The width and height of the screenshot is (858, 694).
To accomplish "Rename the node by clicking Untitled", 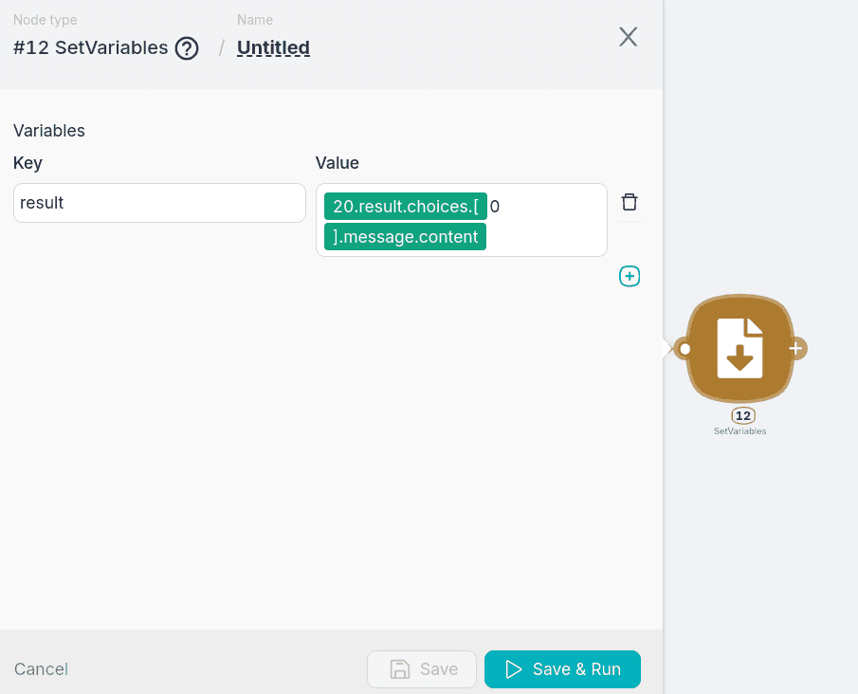I will click(x=273, y=47).
